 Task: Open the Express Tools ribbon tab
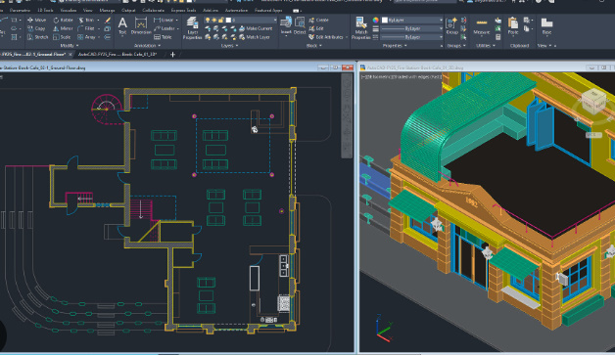point(183,10)
